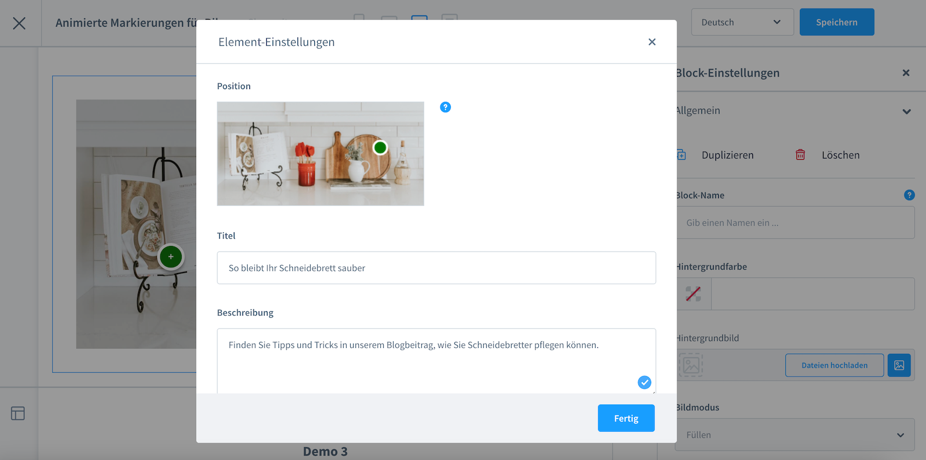Open the Hintergrundfarbe color swatch
Screen dimensions: 926x460
coord(693,294)
